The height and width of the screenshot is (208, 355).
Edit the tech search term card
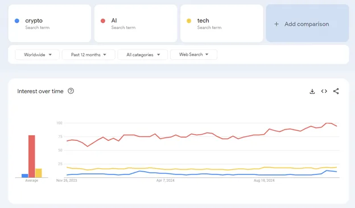coord(222,23)
